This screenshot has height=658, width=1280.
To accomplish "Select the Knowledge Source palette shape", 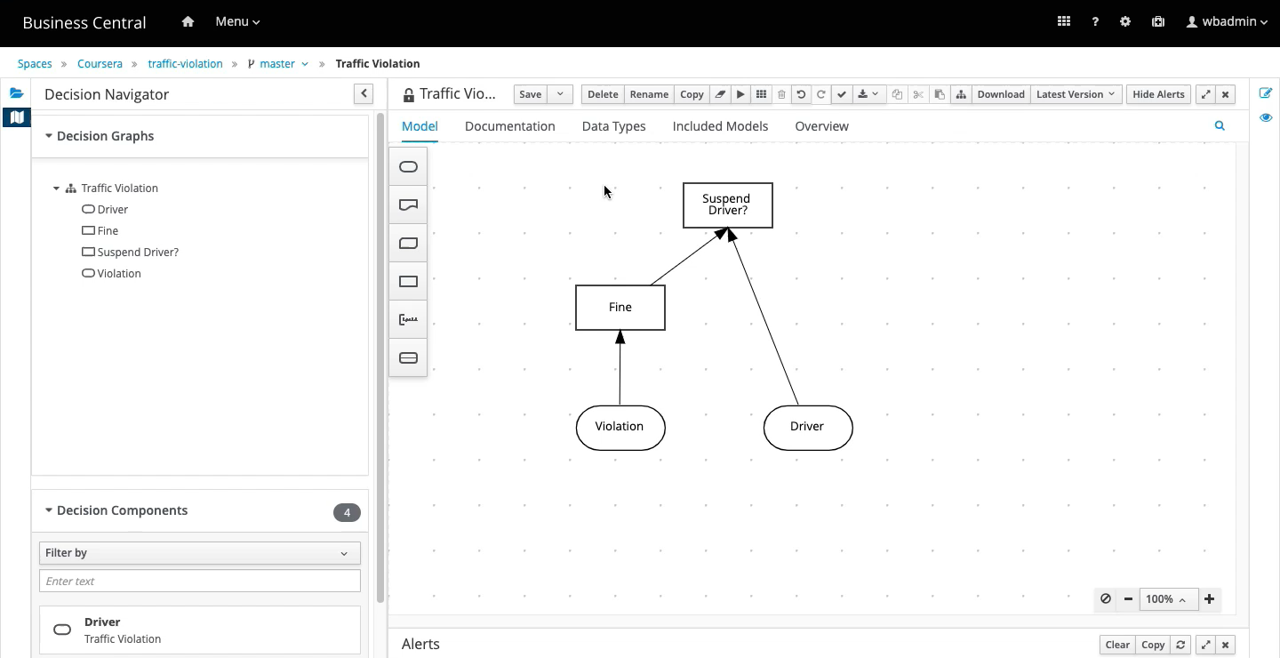I will [x=408, y=205].
